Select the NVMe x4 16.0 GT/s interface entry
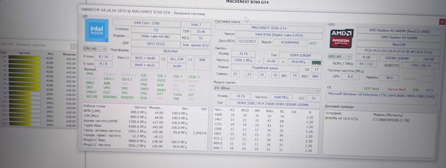 pyautogui.click(x=343, y=119)
